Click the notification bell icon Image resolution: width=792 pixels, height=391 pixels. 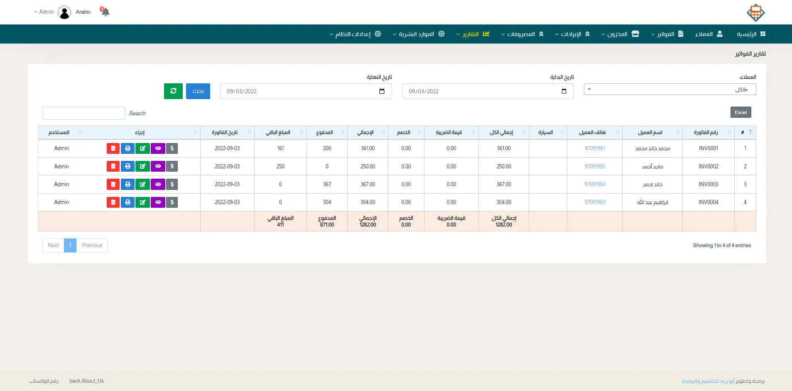click(105, 12)
